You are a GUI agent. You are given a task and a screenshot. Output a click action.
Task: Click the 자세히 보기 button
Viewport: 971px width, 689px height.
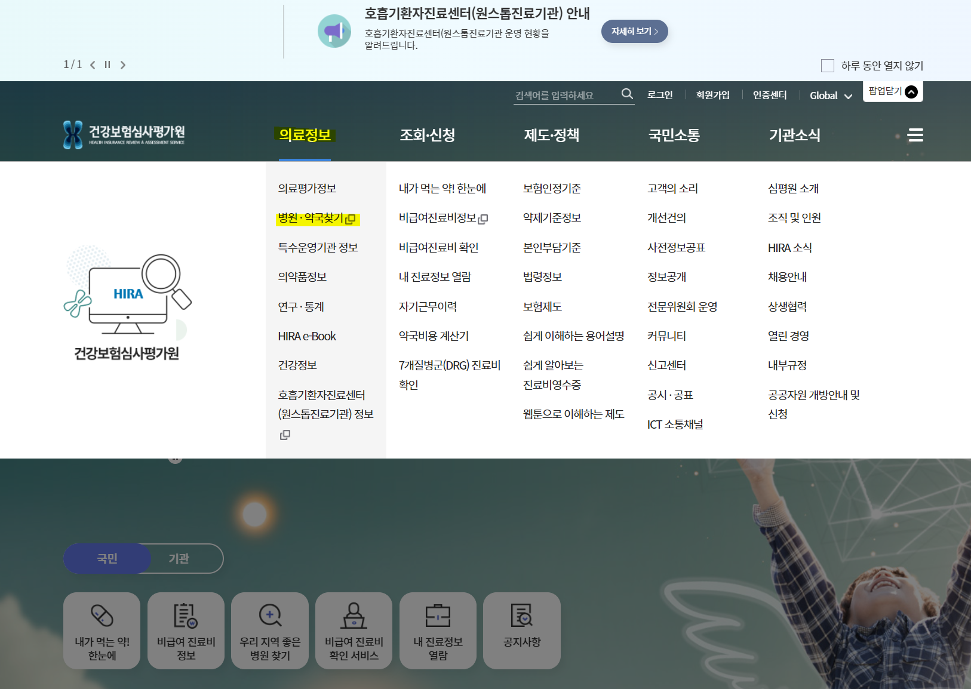click(634, 31)
